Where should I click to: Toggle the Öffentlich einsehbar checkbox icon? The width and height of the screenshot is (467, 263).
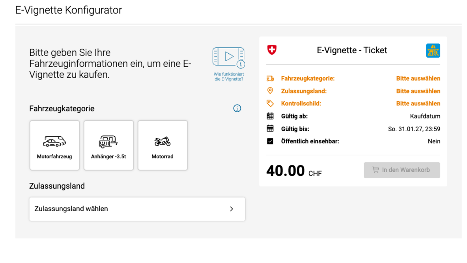pos(270,141)
